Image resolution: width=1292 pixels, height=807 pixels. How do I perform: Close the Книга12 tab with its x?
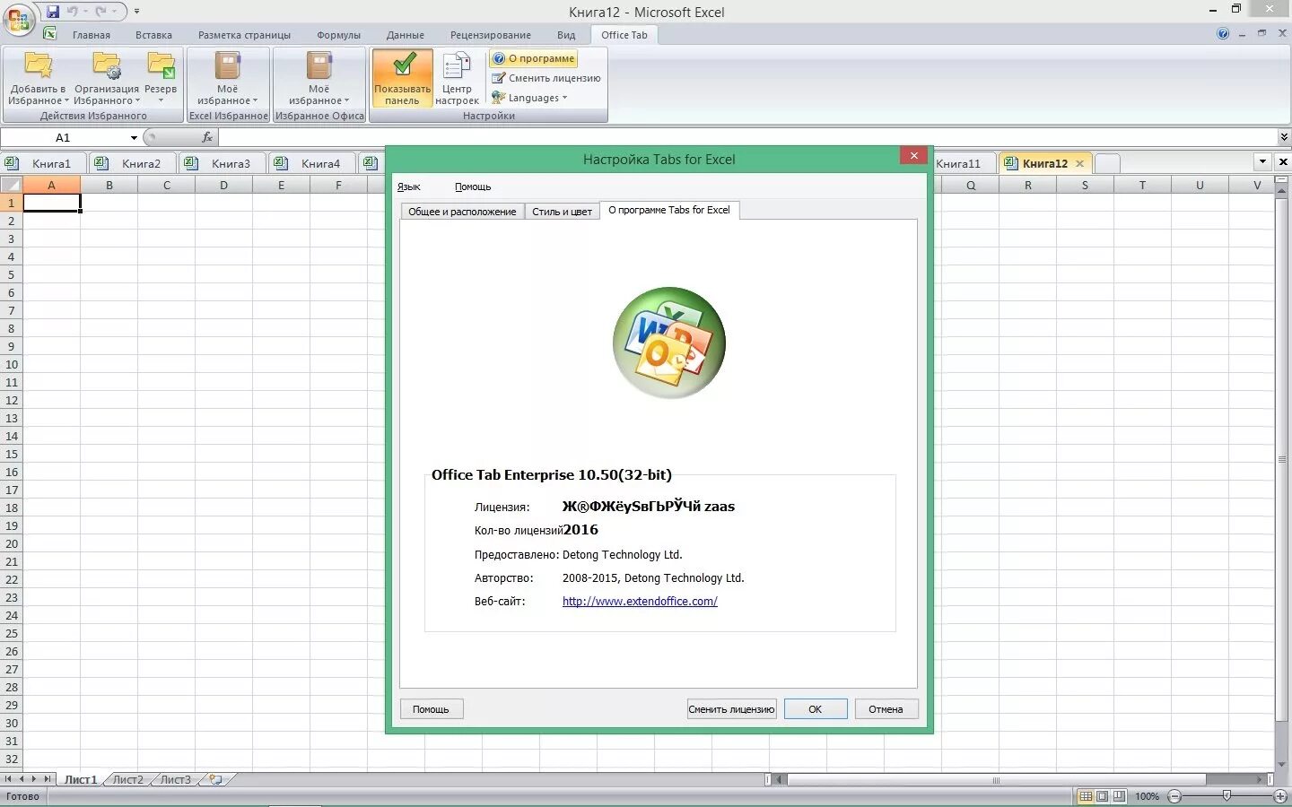pos(1079,163)
